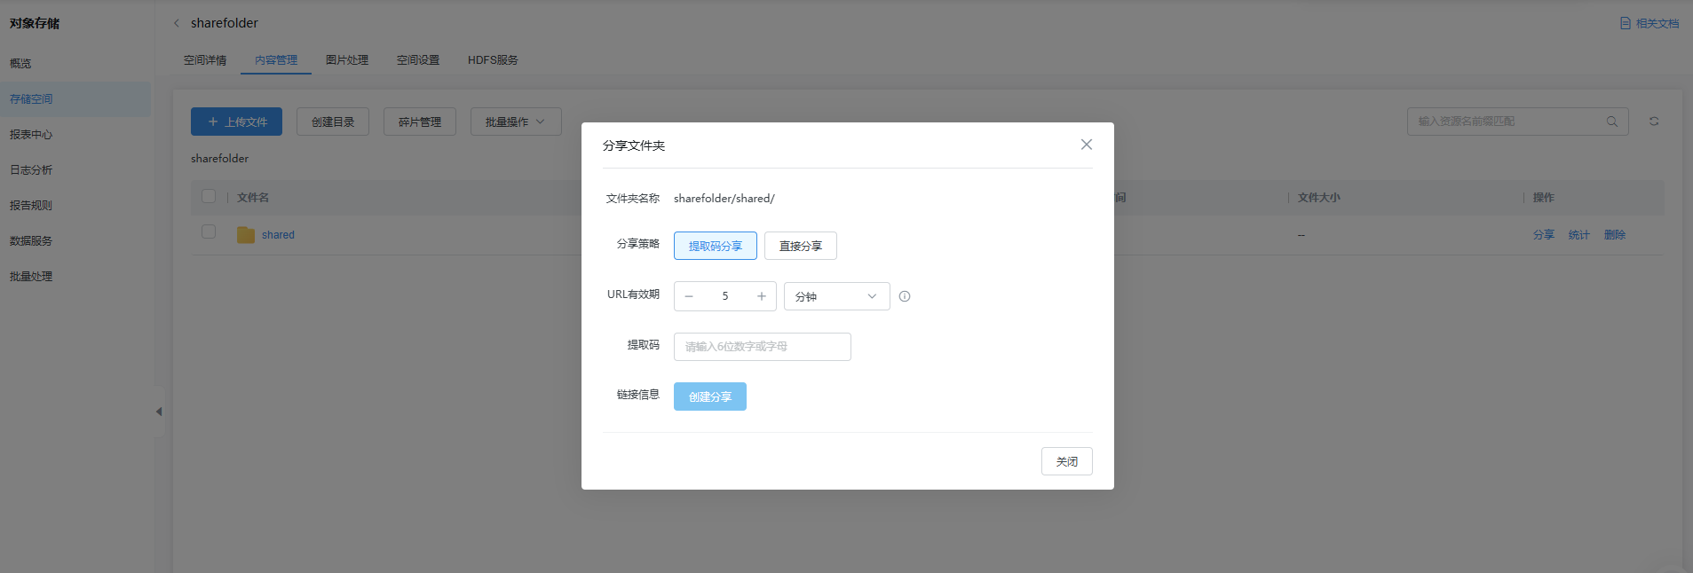Viewport: 1693px width, 573px height.
Task: Click the sharefolder/shared/ folder name text
Action: [724, 199]
